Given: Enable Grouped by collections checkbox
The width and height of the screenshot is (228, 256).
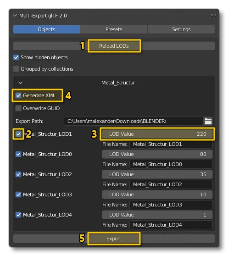Looking at the screenshot, I should click(16, 69).
